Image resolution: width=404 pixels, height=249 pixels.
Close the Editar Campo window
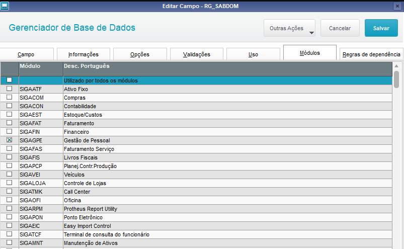(397, 6)
